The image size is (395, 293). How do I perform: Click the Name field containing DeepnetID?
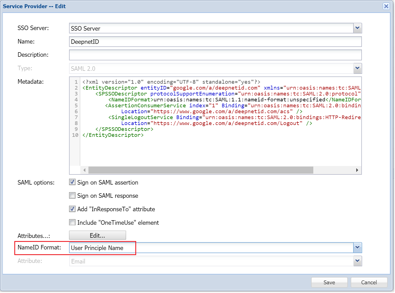215,42
